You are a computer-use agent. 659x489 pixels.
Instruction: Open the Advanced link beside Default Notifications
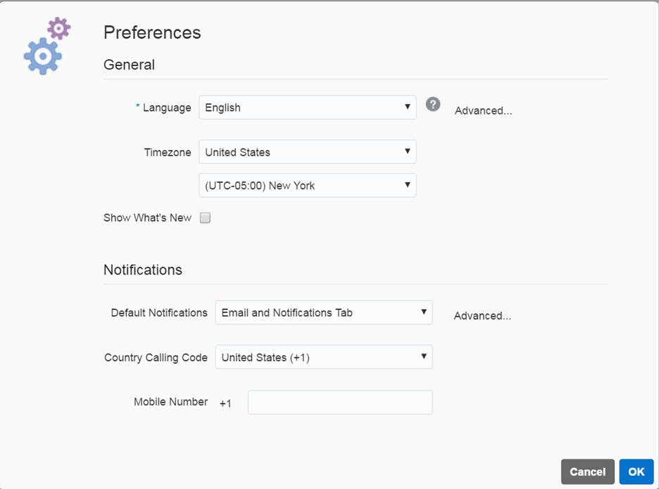[482, 316]
